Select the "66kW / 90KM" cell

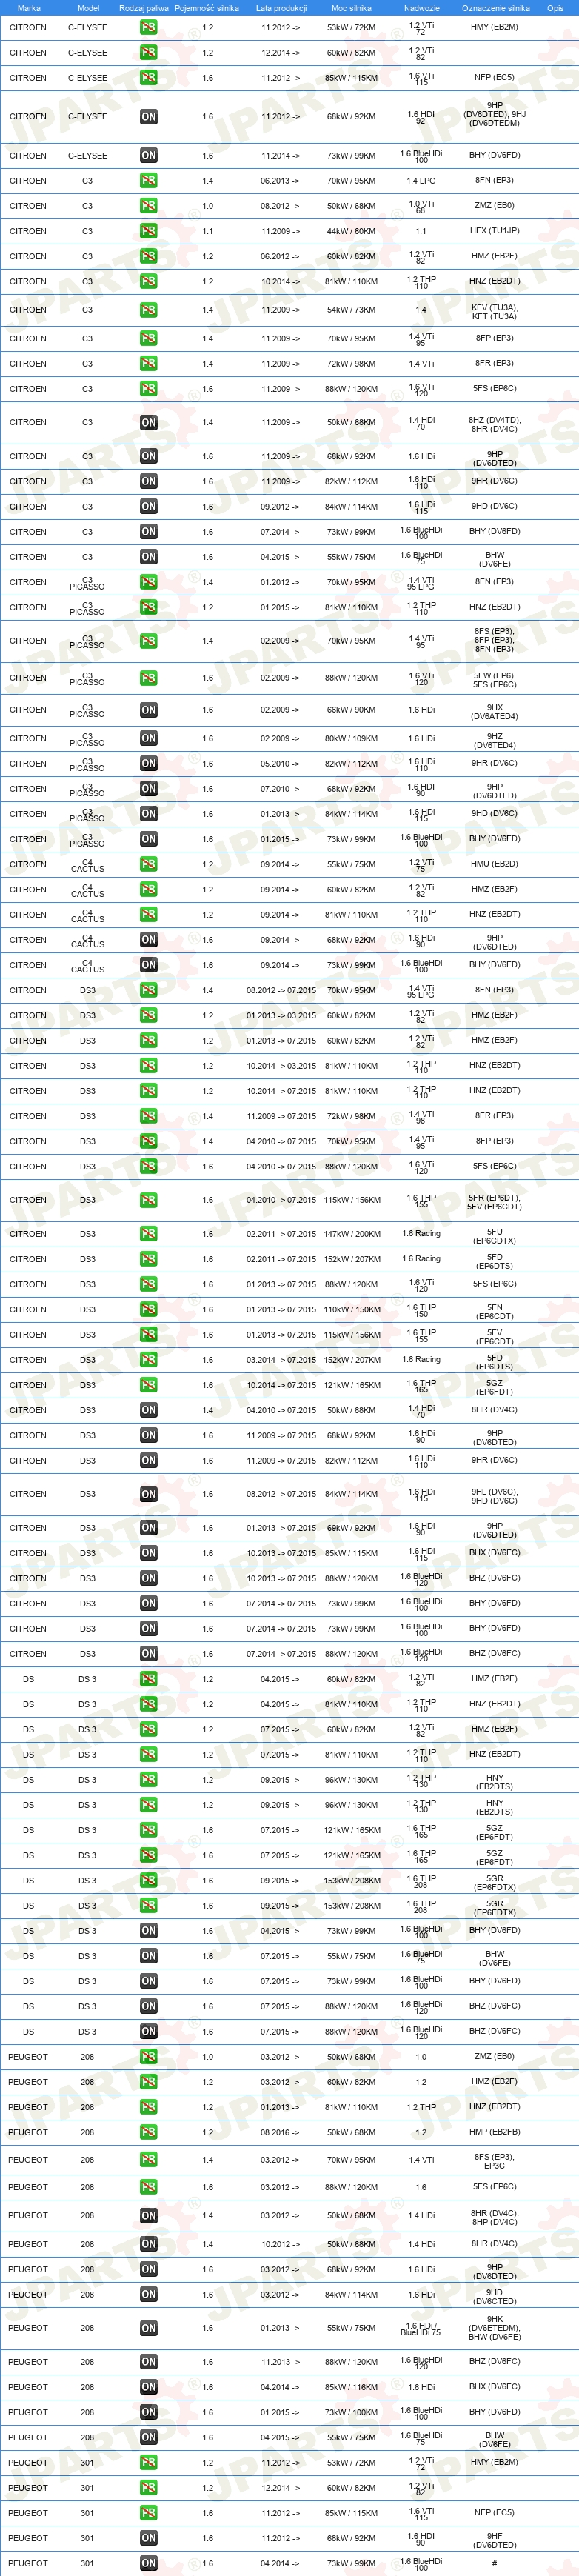pos(351,710)
